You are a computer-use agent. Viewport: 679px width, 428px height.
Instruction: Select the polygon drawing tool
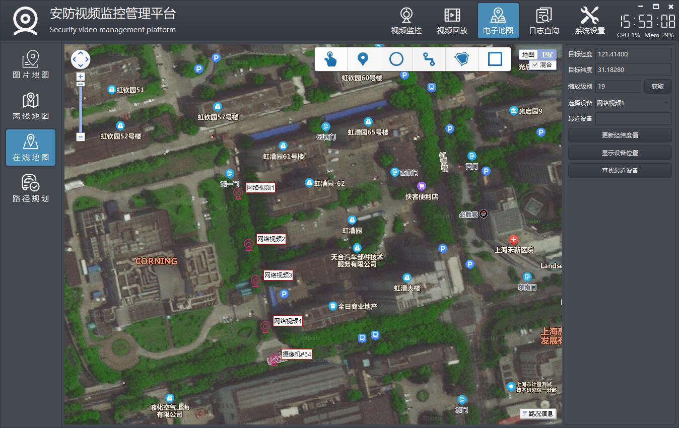(461, 59)
